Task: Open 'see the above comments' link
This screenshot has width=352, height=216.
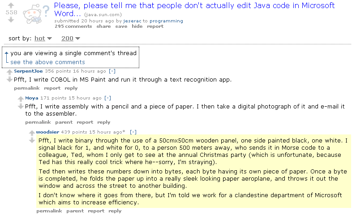Action: (x=47, y=62)
